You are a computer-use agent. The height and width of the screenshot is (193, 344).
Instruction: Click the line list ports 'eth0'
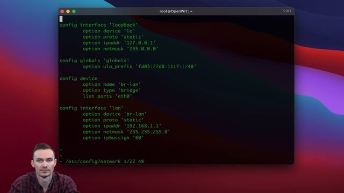click(107, 96)
